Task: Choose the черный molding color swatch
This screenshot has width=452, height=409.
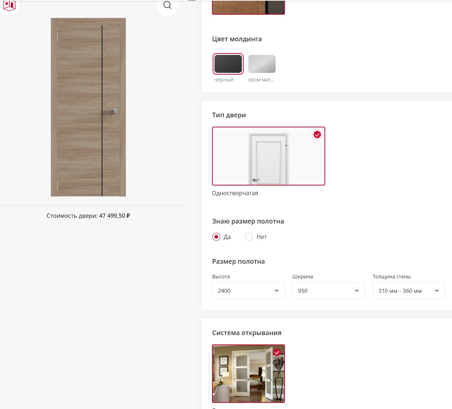Action: click(x=228, y=64)
